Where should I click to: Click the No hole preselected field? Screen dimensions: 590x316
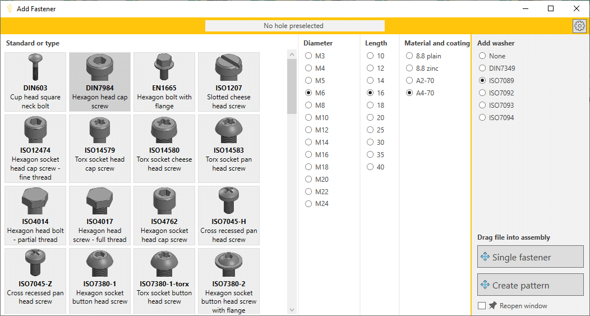point(294,26)
